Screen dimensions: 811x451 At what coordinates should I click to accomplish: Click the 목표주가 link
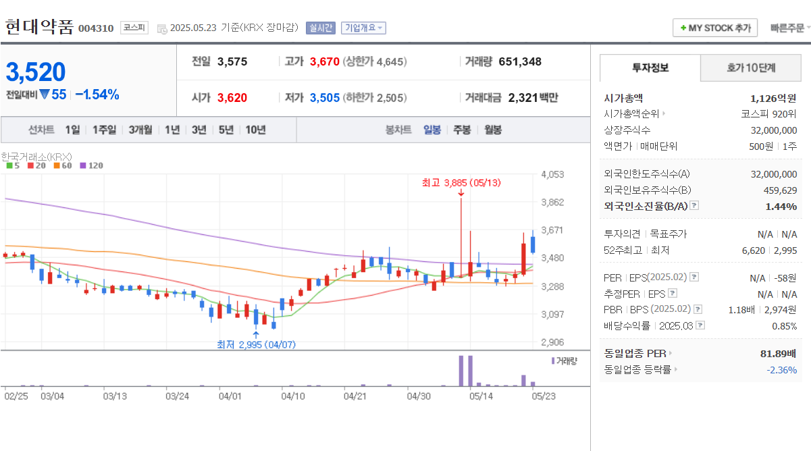tap(668, 234)
